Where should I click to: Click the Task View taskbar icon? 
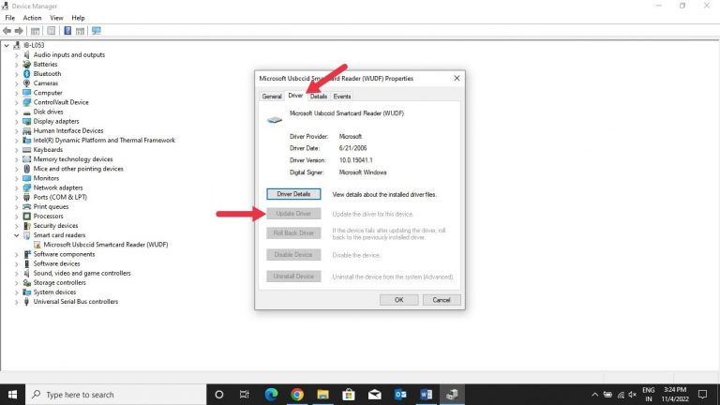coord(245,395)
